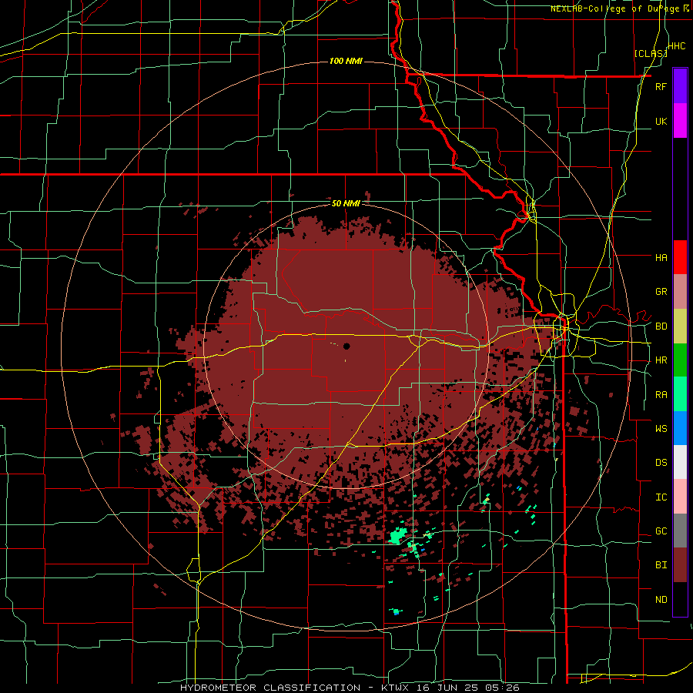Click the magenta UK color swatch

(680, 120)
